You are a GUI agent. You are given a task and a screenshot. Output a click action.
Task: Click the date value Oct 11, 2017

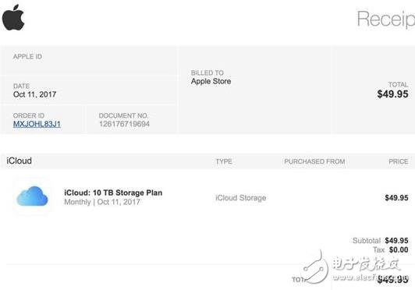coord(34,94)
